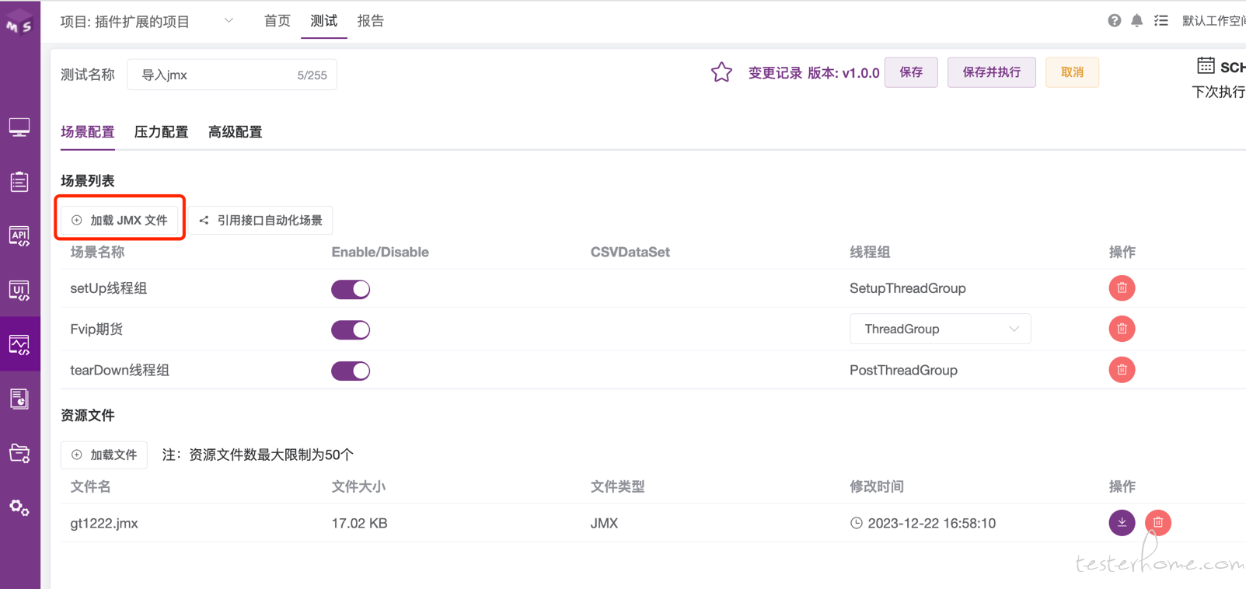Click the star to follow this test
Viewport: 1246px width, 589px height.
pos(721,72)
